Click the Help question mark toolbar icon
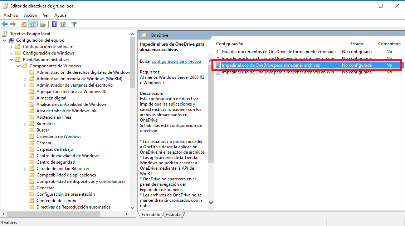The width and height of the screenshot is (405, 226). pyautogui.click(x=54, y=24)
